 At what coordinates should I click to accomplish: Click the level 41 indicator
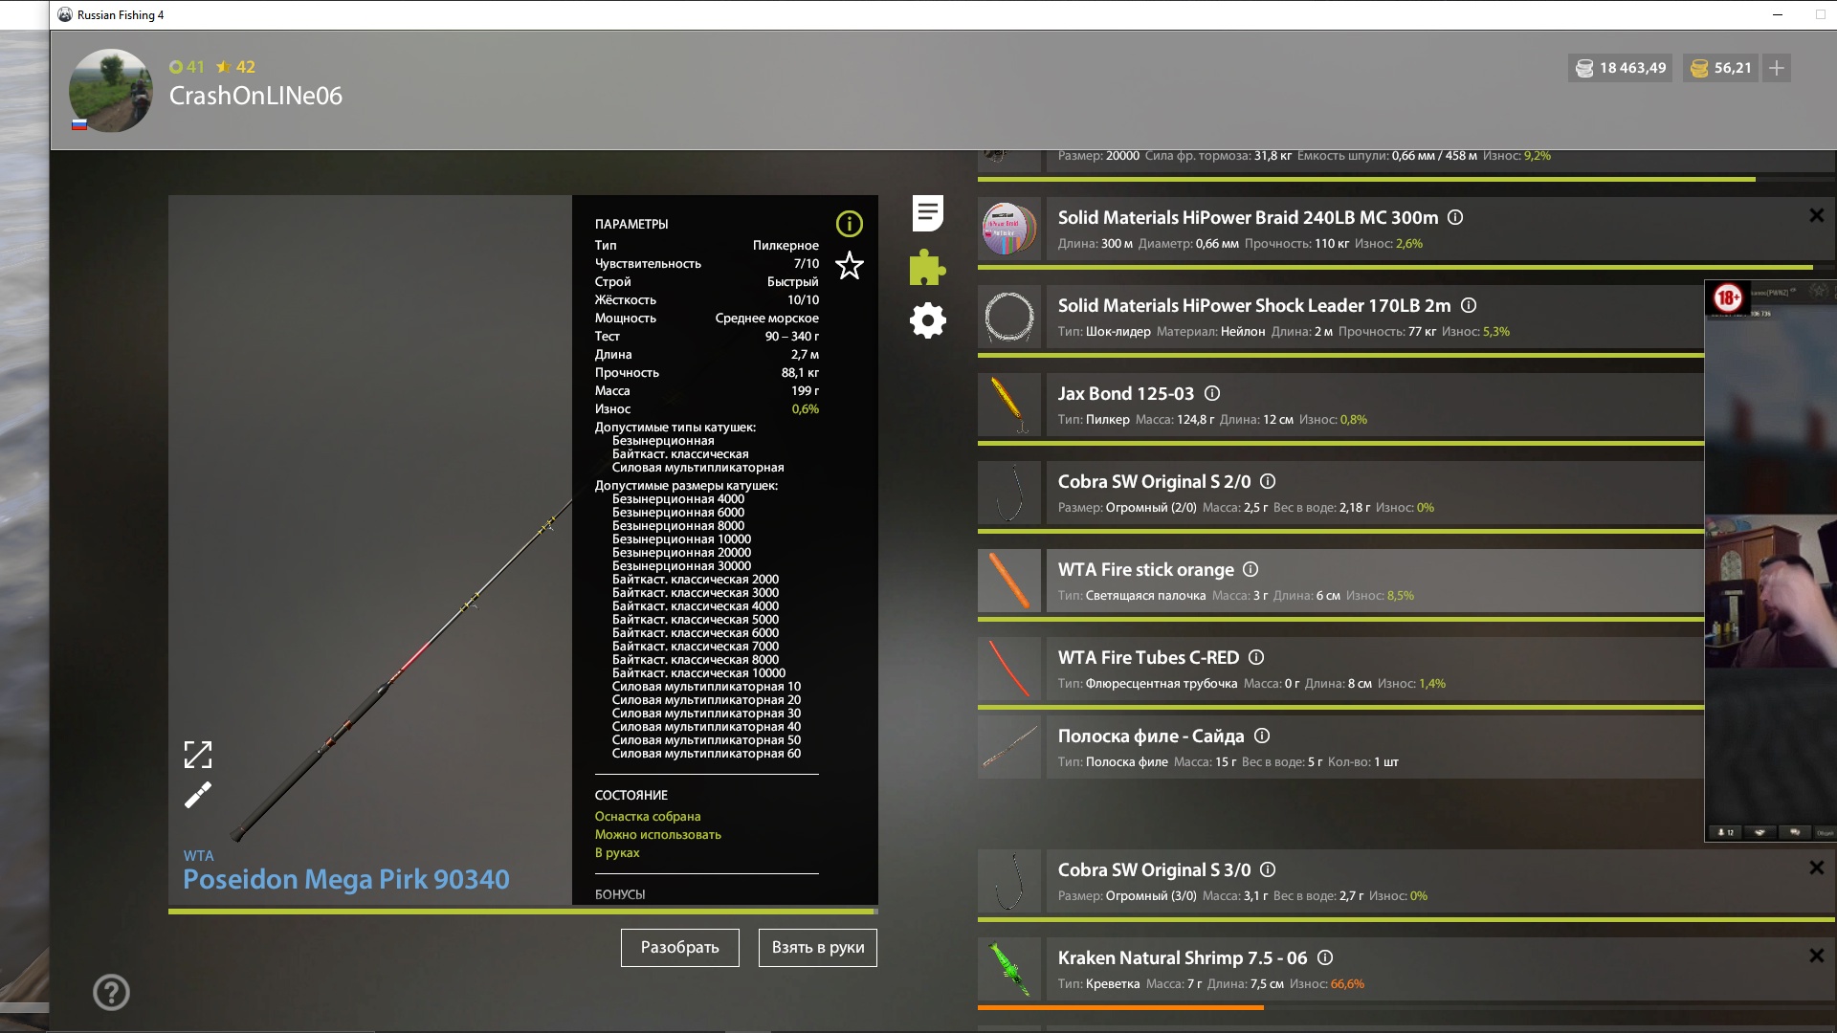click(x=188, y=67)
